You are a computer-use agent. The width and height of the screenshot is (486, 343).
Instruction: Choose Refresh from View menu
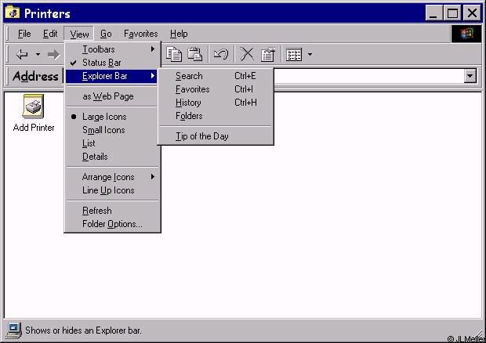[112, 211]
